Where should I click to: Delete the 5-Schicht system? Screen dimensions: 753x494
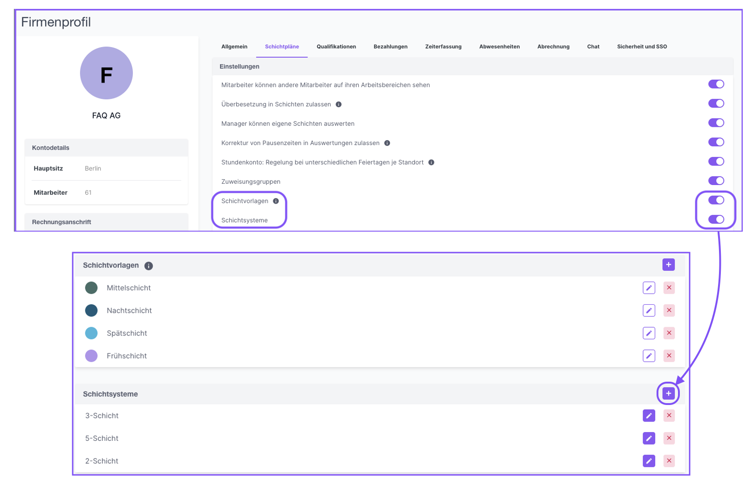click(669, 438)
